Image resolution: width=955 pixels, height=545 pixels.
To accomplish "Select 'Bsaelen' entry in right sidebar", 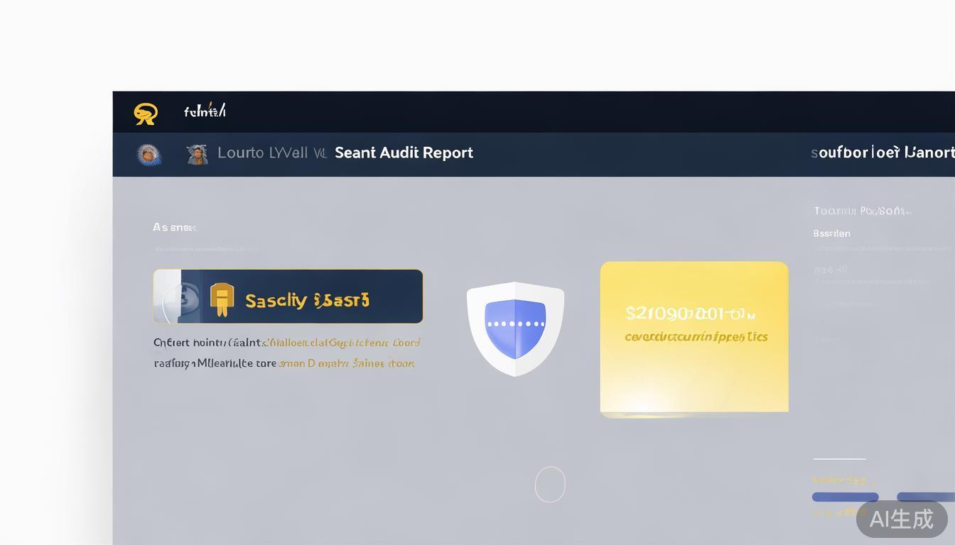I will click(x=831, y=233).
